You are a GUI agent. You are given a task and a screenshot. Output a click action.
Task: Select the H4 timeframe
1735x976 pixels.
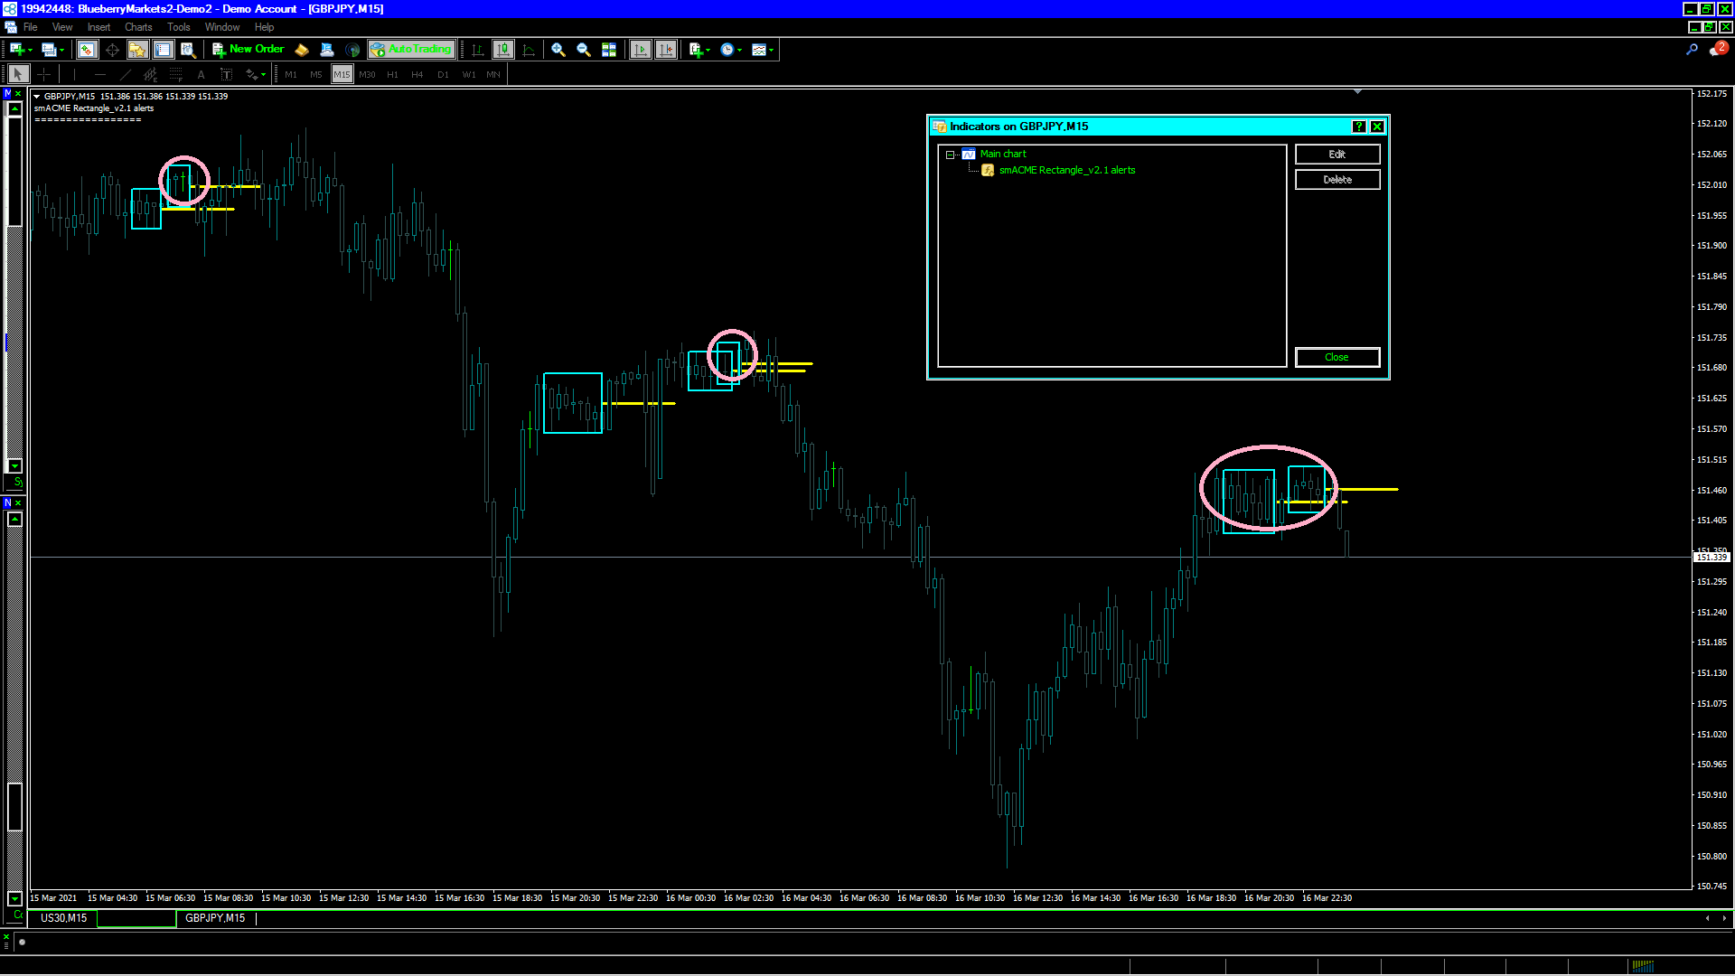(417, 75)
